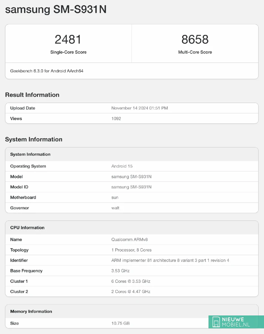This screenshot has height=334, width=264.
Task: Select the single-core score 2481
Action: click(x=68, y=39)
